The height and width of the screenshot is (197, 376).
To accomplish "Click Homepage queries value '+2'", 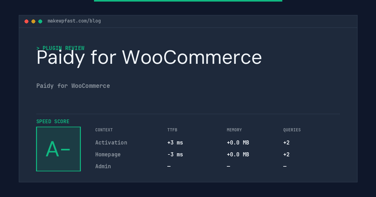I will click(286, 154).
